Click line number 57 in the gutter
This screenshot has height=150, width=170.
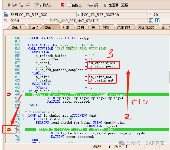pyautogui.click(x=17, y=63)
